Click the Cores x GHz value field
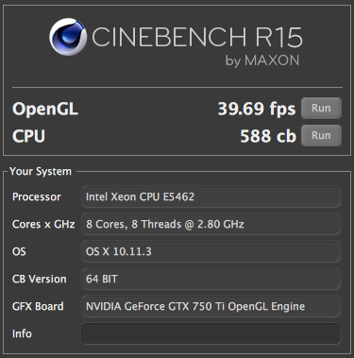 tap(211, 224)
